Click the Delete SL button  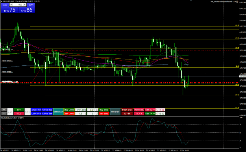click(139, 110)
